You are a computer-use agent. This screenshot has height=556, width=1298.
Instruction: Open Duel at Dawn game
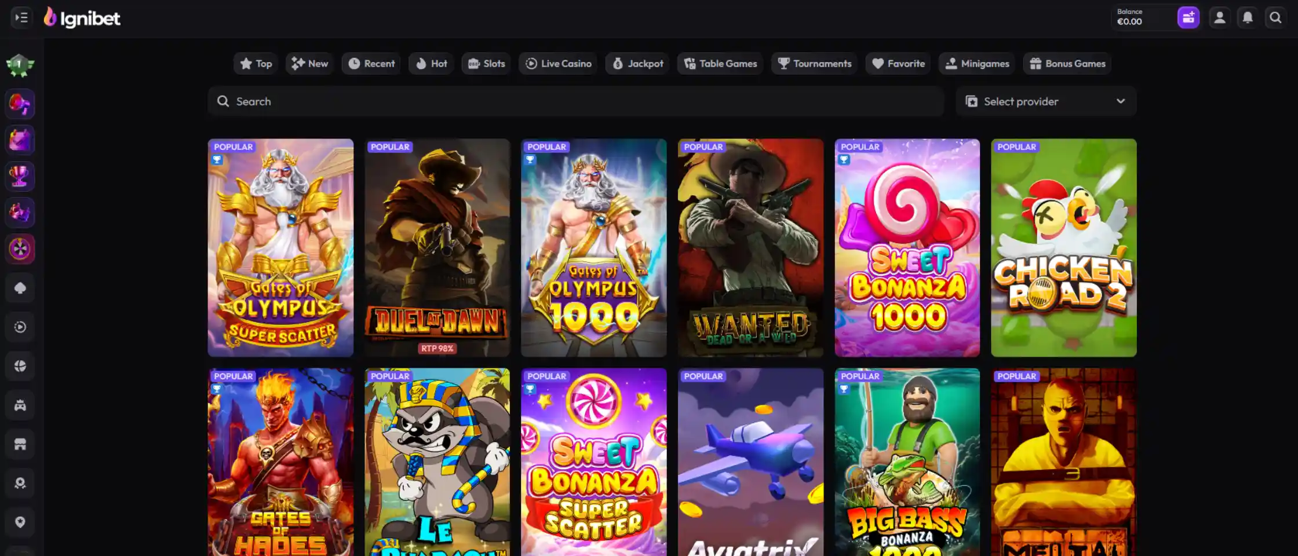(x=437, y=248)
